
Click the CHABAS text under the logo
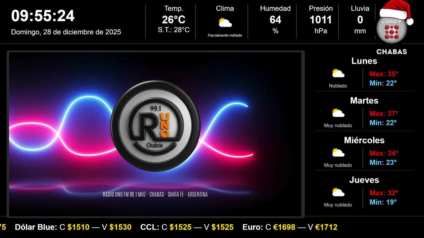point(392,52)
